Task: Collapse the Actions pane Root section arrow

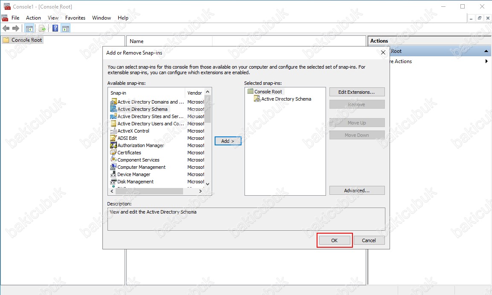Action: click(486, 51)
